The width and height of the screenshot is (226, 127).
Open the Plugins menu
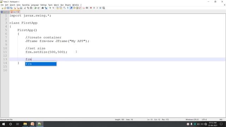click(x=68, y=5)
